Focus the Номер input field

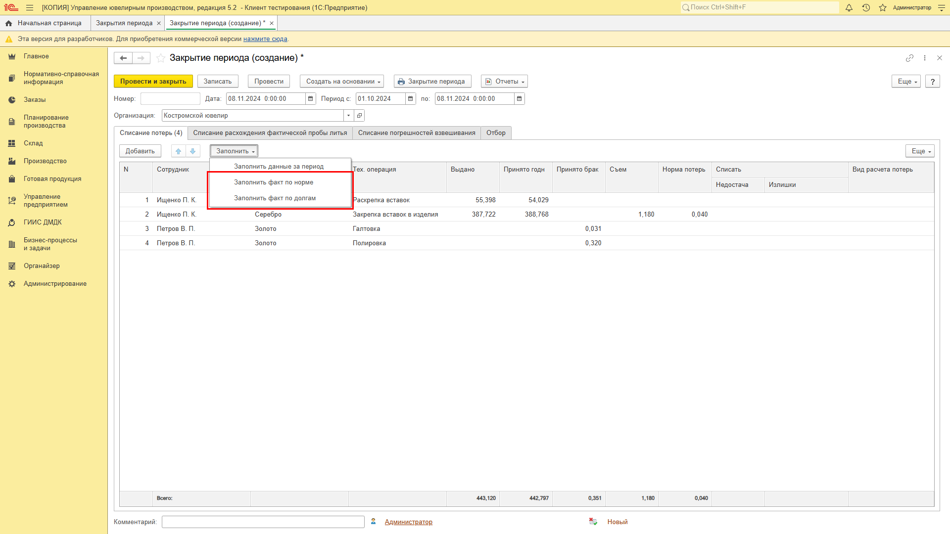tap(170, 99)
